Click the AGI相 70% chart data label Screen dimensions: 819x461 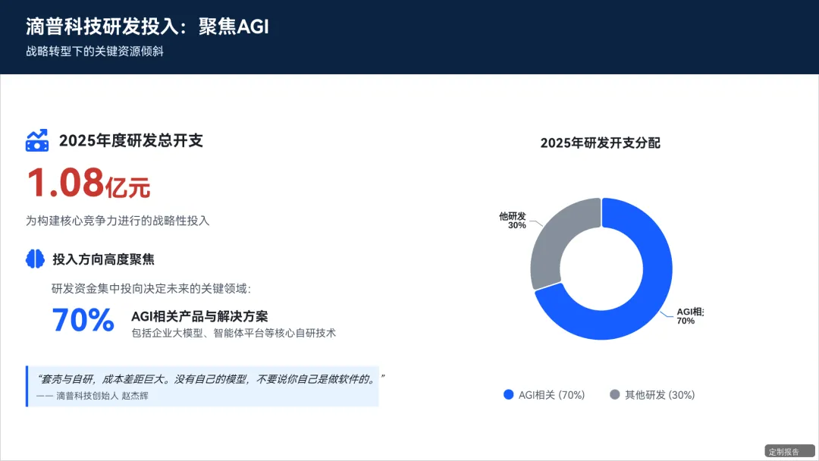click(690, 316)
